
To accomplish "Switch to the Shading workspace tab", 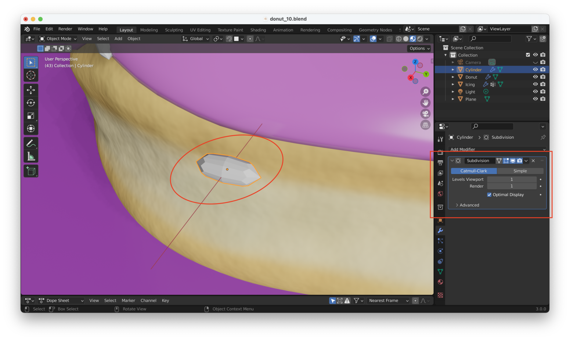I will pos(258,30).
